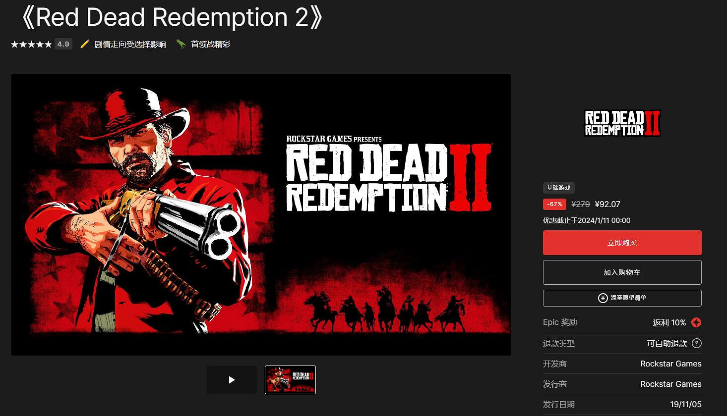Select the Red Dead cover art thumbnail
This screenshot has width=727, height=416.
point(290,380)
